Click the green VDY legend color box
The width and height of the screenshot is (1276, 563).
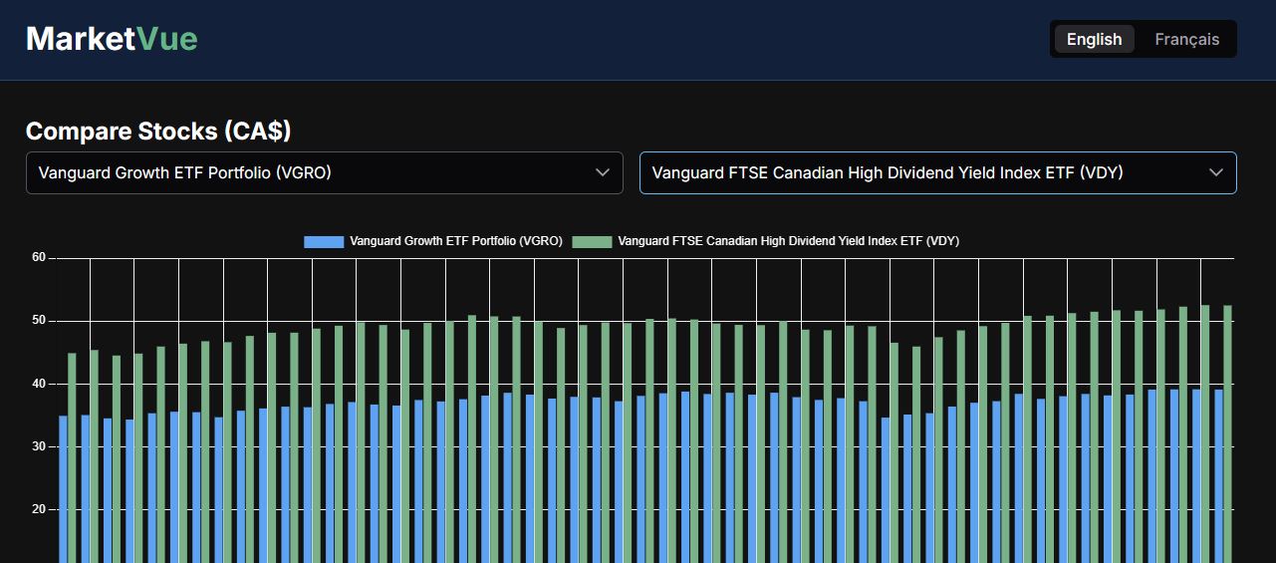point(592,241)
